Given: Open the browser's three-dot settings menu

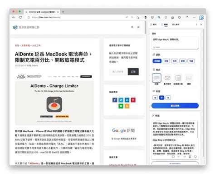Looking at the screenshot, I should point(194,17).
